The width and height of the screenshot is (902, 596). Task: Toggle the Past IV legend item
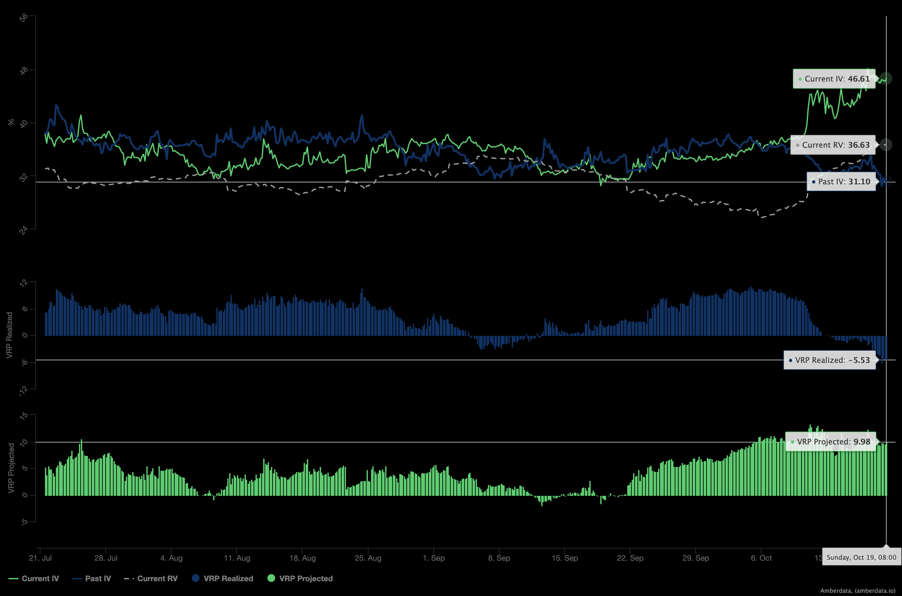(x=98, y=579)
